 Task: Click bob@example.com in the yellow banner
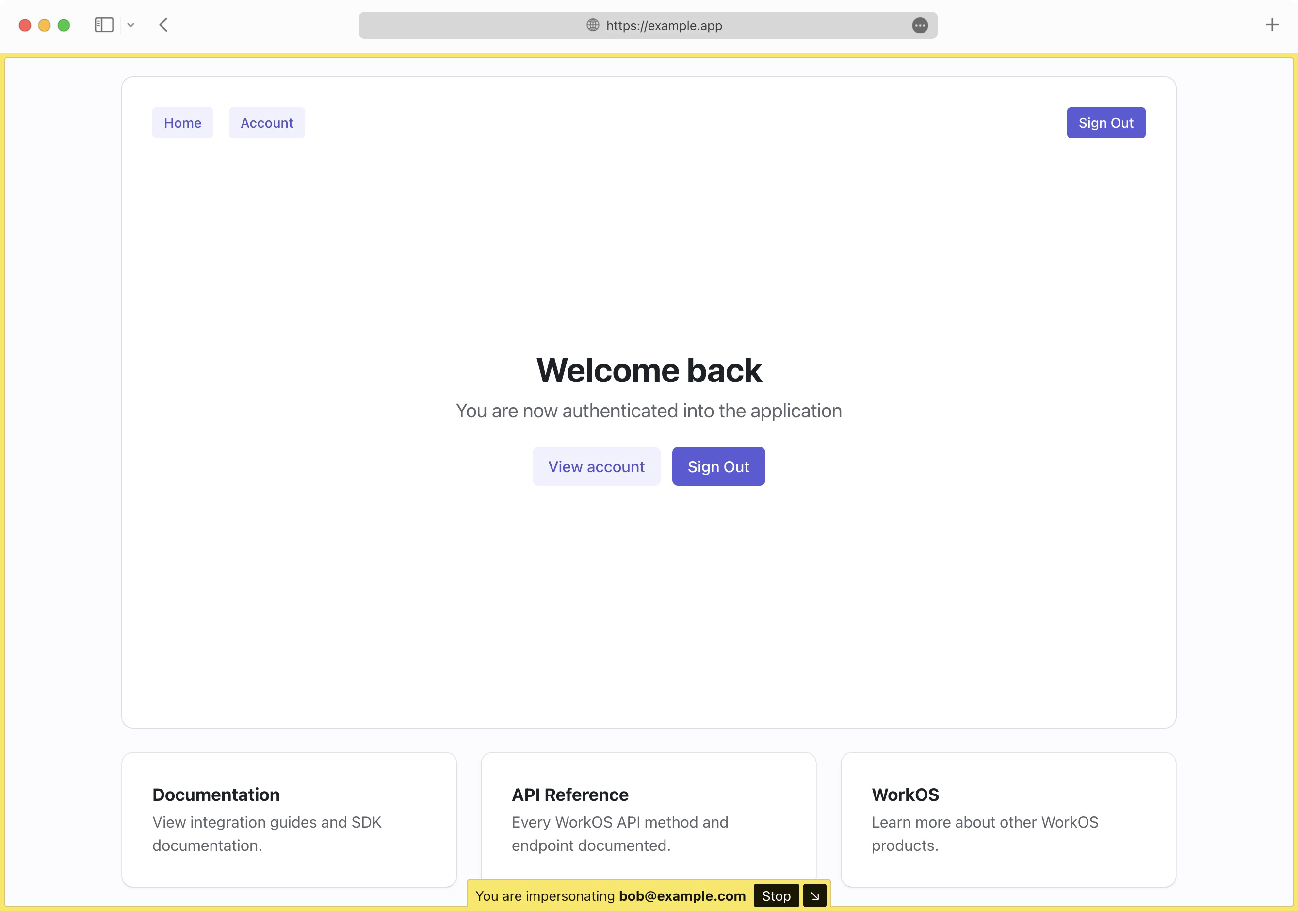pyautogui.click(x=682, y=896)
